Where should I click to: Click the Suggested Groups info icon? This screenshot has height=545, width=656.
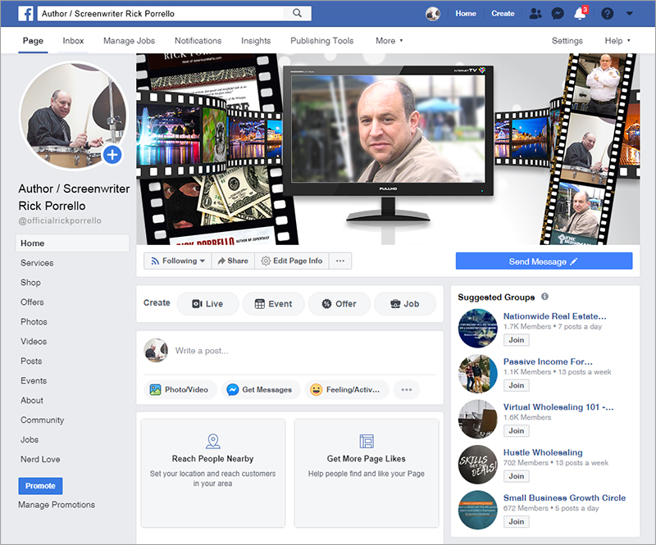click(544, 297)
